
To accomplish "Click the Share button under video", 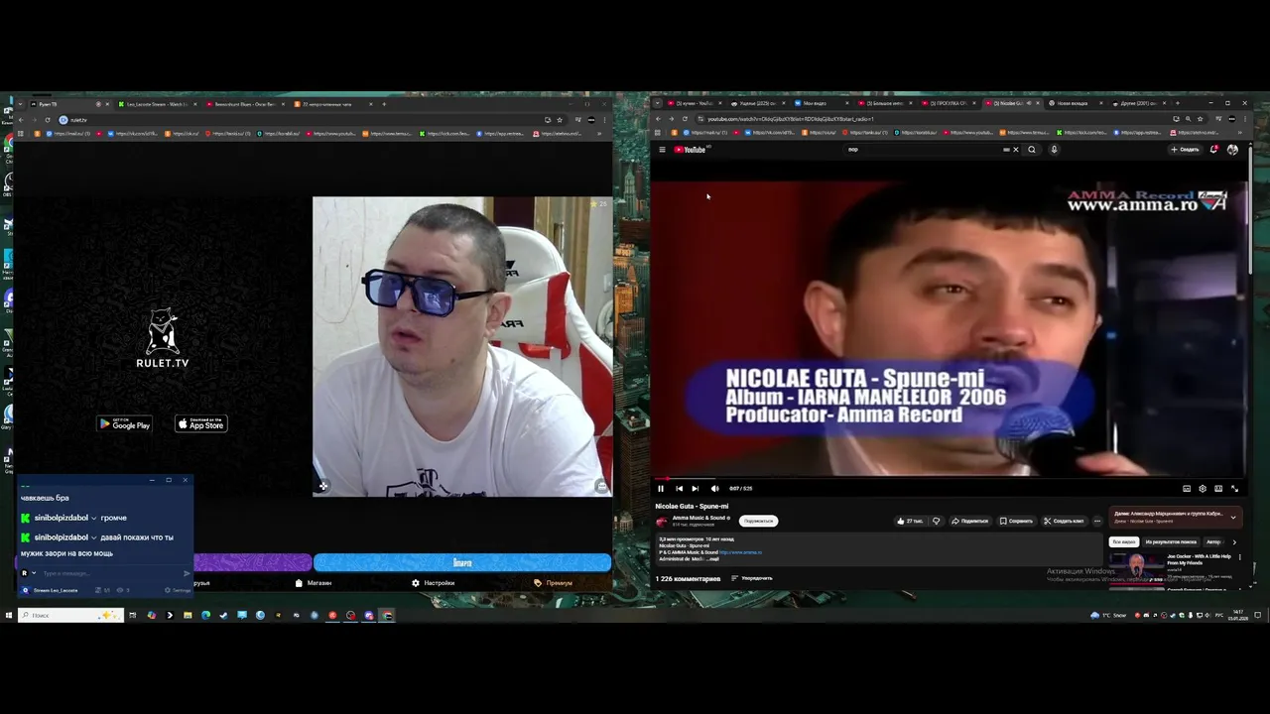I will click(x=970, y=521).
